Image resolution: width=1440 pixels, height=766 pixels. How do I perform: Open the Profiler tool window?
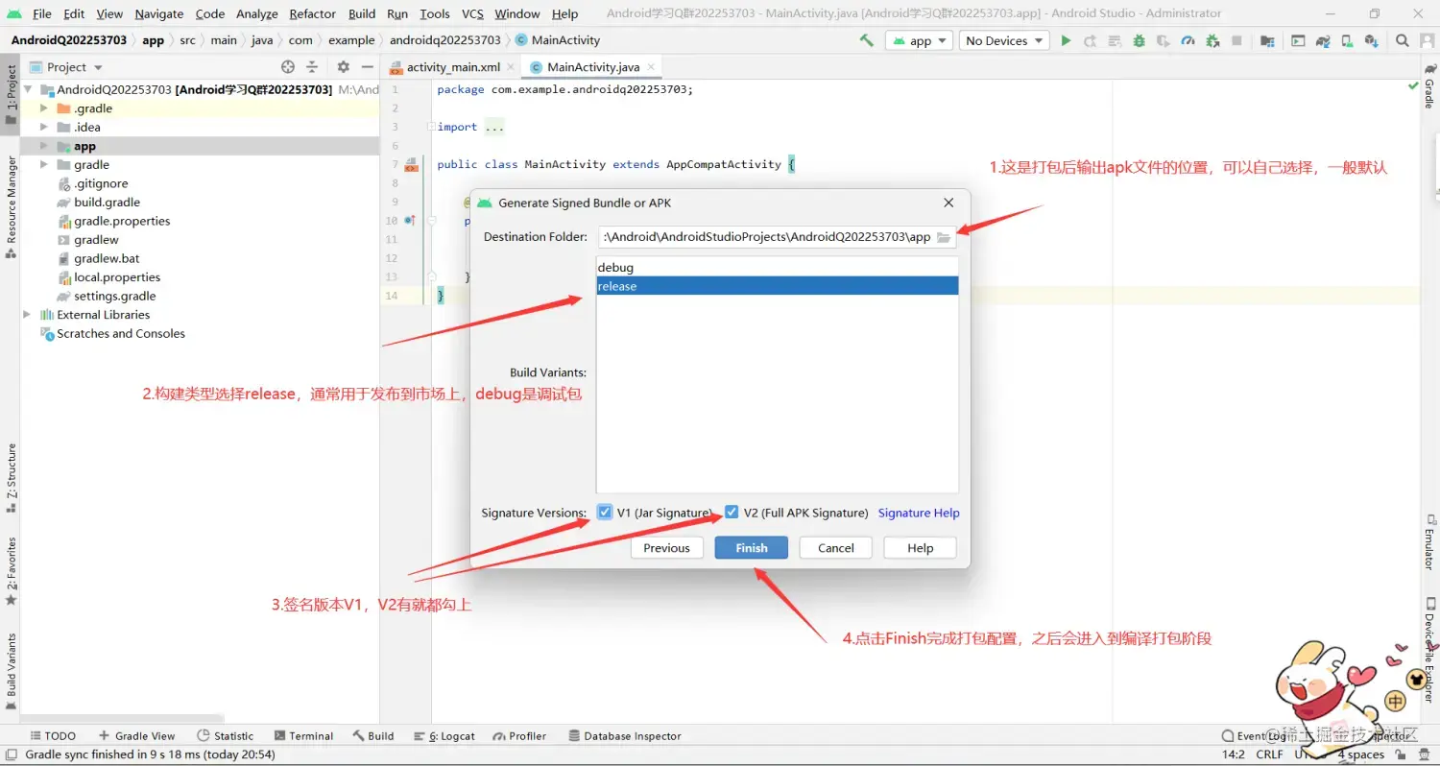(519, 736)
